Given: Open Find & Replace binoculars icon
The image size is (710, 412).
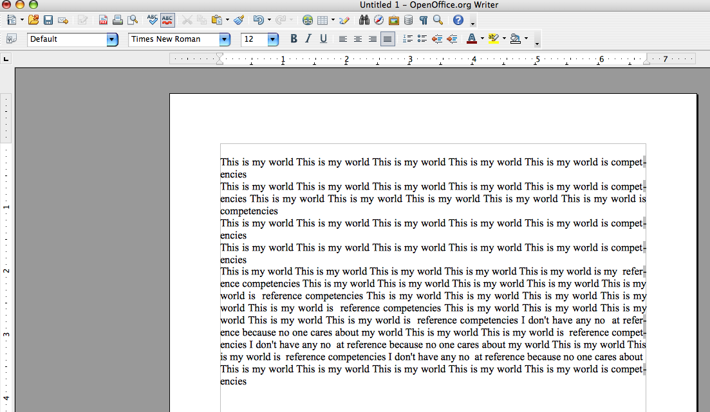Looking at the screenshot, I should coord(364,20).
